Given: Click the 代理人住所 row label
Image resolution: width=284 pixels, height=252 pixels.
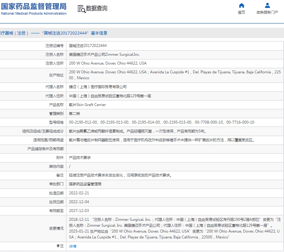Looking at the screenshot, I should [55, 96].
